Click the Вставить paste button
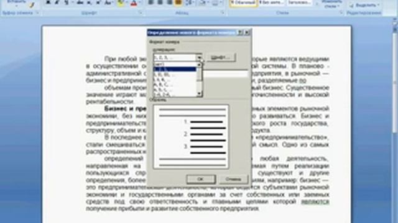This screenshot has height=223, width=398. [x=17, y=2]
